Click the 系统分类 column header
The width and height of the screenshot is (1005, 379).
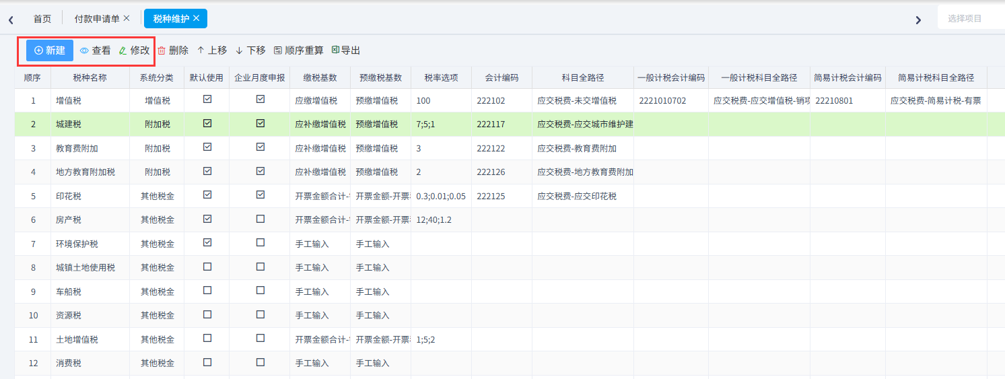[x=157, y=77]
